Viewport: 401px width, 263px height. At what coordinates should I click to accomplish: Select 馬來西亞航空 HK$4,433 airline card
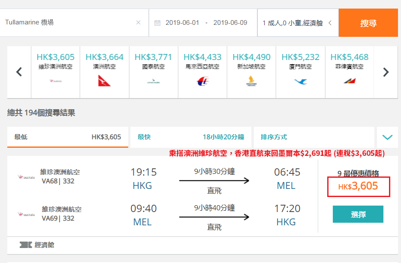202,72
